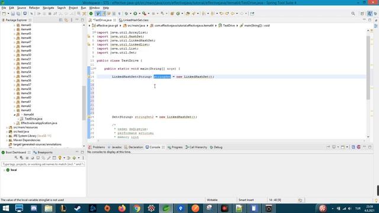Switch to the Problems tab
The width and height of the screenshot is (379, 213).
click(x=97, y=147)
